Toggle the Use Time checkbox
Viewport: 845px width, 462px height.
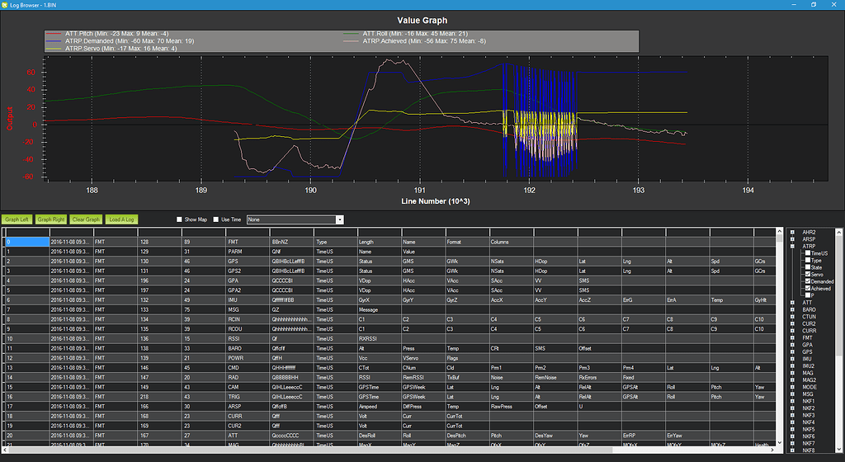tap(215, 219)
